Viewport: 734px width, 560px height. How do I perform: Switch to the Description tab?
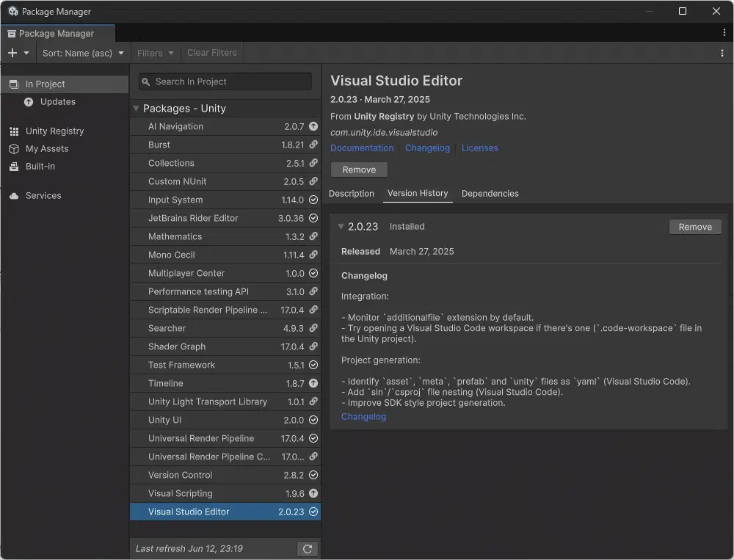[352, 193]
